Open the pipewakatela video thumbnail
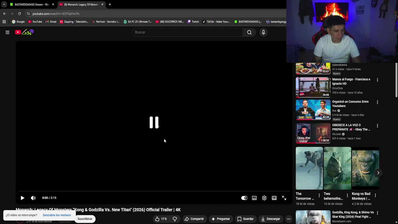 [x=313, y=68]
